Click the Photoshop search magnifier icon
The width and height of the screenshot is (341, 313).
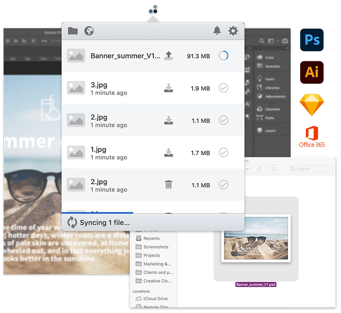(261, 41)
